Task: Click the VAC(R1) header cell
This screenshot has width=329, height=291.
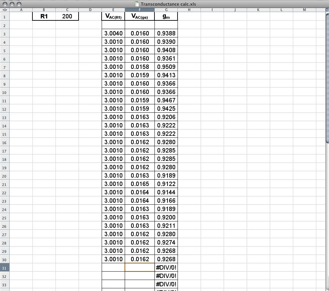Action: pyautogui.click(x=113, y=16)
